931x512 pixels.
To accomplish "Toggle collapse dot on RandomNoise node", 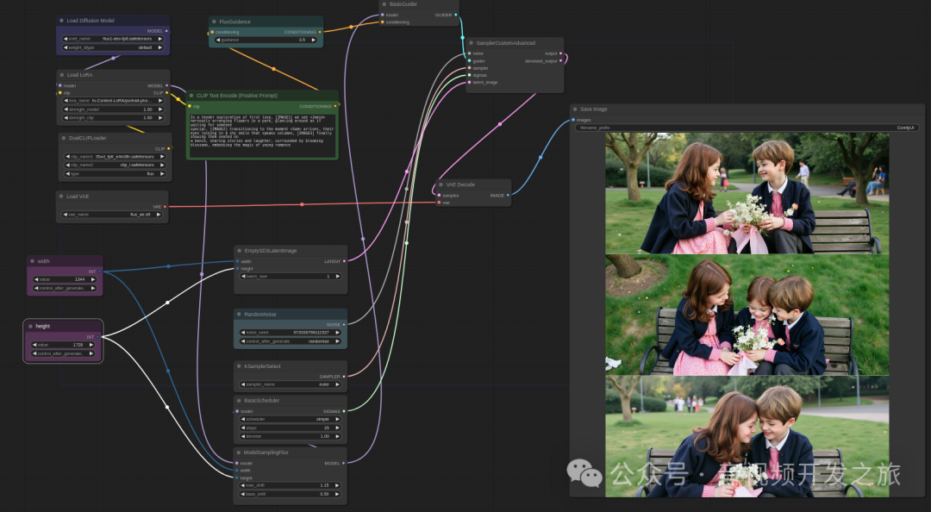I will [240, 315].
